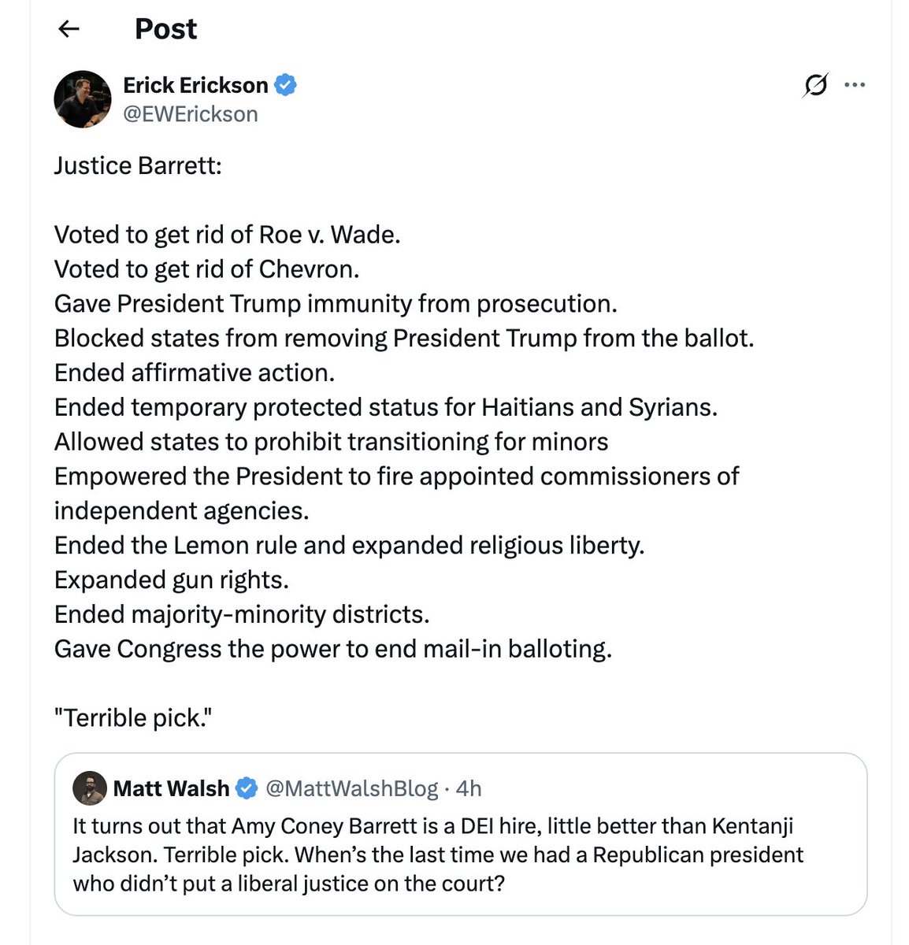Click the 'Ended affirmative action.' line
The height and width of the screenshot is (945, 909).
tap(195, 372)
